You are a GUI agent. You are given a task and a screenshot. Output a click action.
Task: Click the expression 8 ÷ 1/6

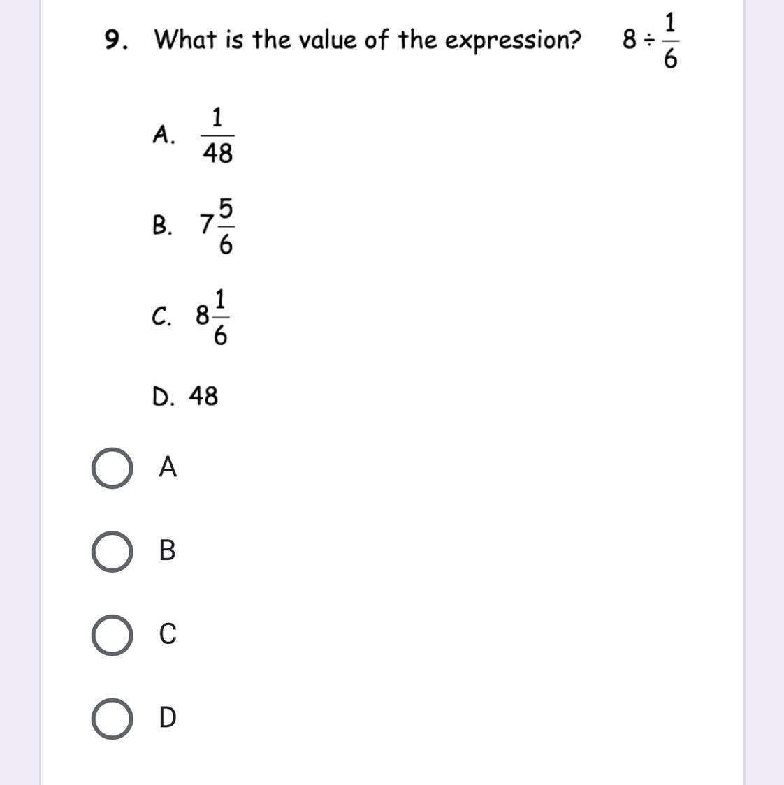pyautogui.click(x=651, y=40)
